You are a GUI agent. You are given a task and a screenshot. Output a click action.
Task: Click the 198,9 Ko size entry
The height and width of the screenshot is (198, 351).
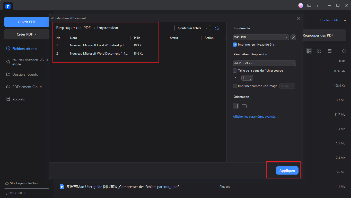tap(340, 86)
